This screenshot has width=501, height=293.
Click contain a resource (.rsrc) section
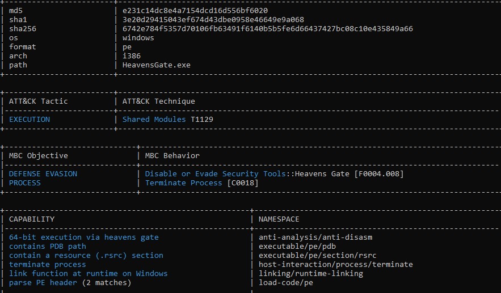(x=86, y=256)
